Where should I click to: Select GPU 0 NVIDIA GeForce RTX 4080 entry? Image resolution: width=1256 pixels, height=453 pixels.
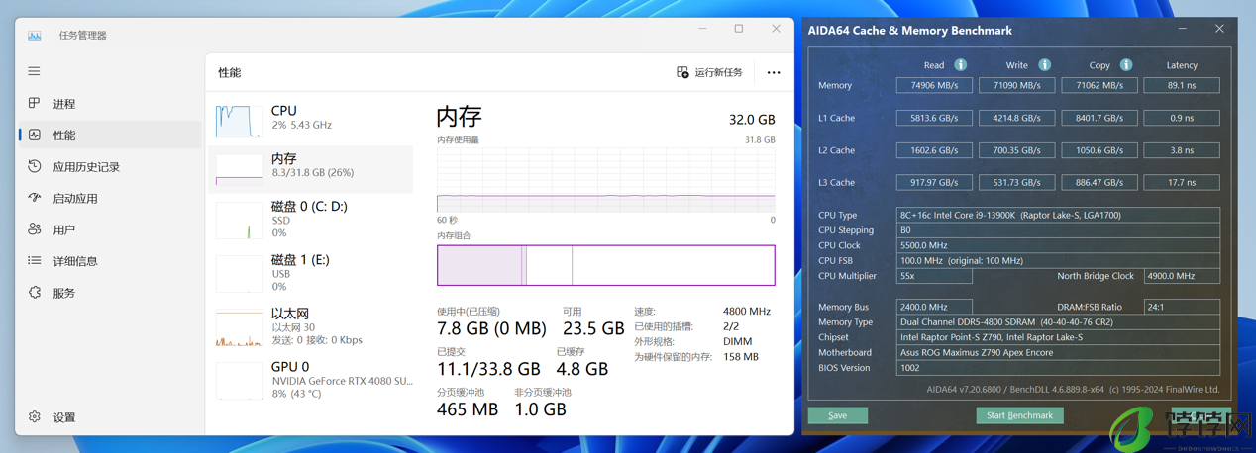click(311, 380)
